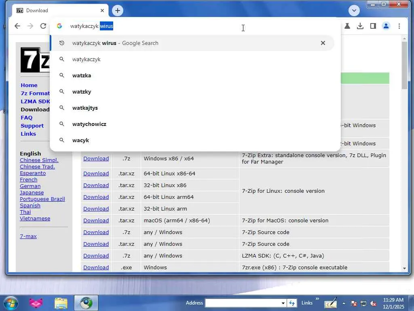
Task: Expand the Links toolbar chevron
Action: click(x=317, y=299)
